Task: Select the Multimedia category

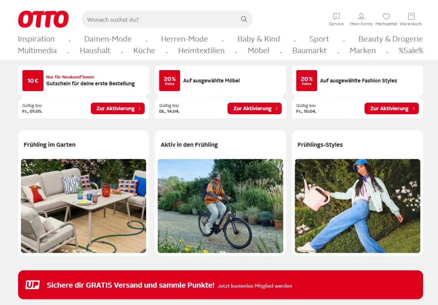Action: 37,51
